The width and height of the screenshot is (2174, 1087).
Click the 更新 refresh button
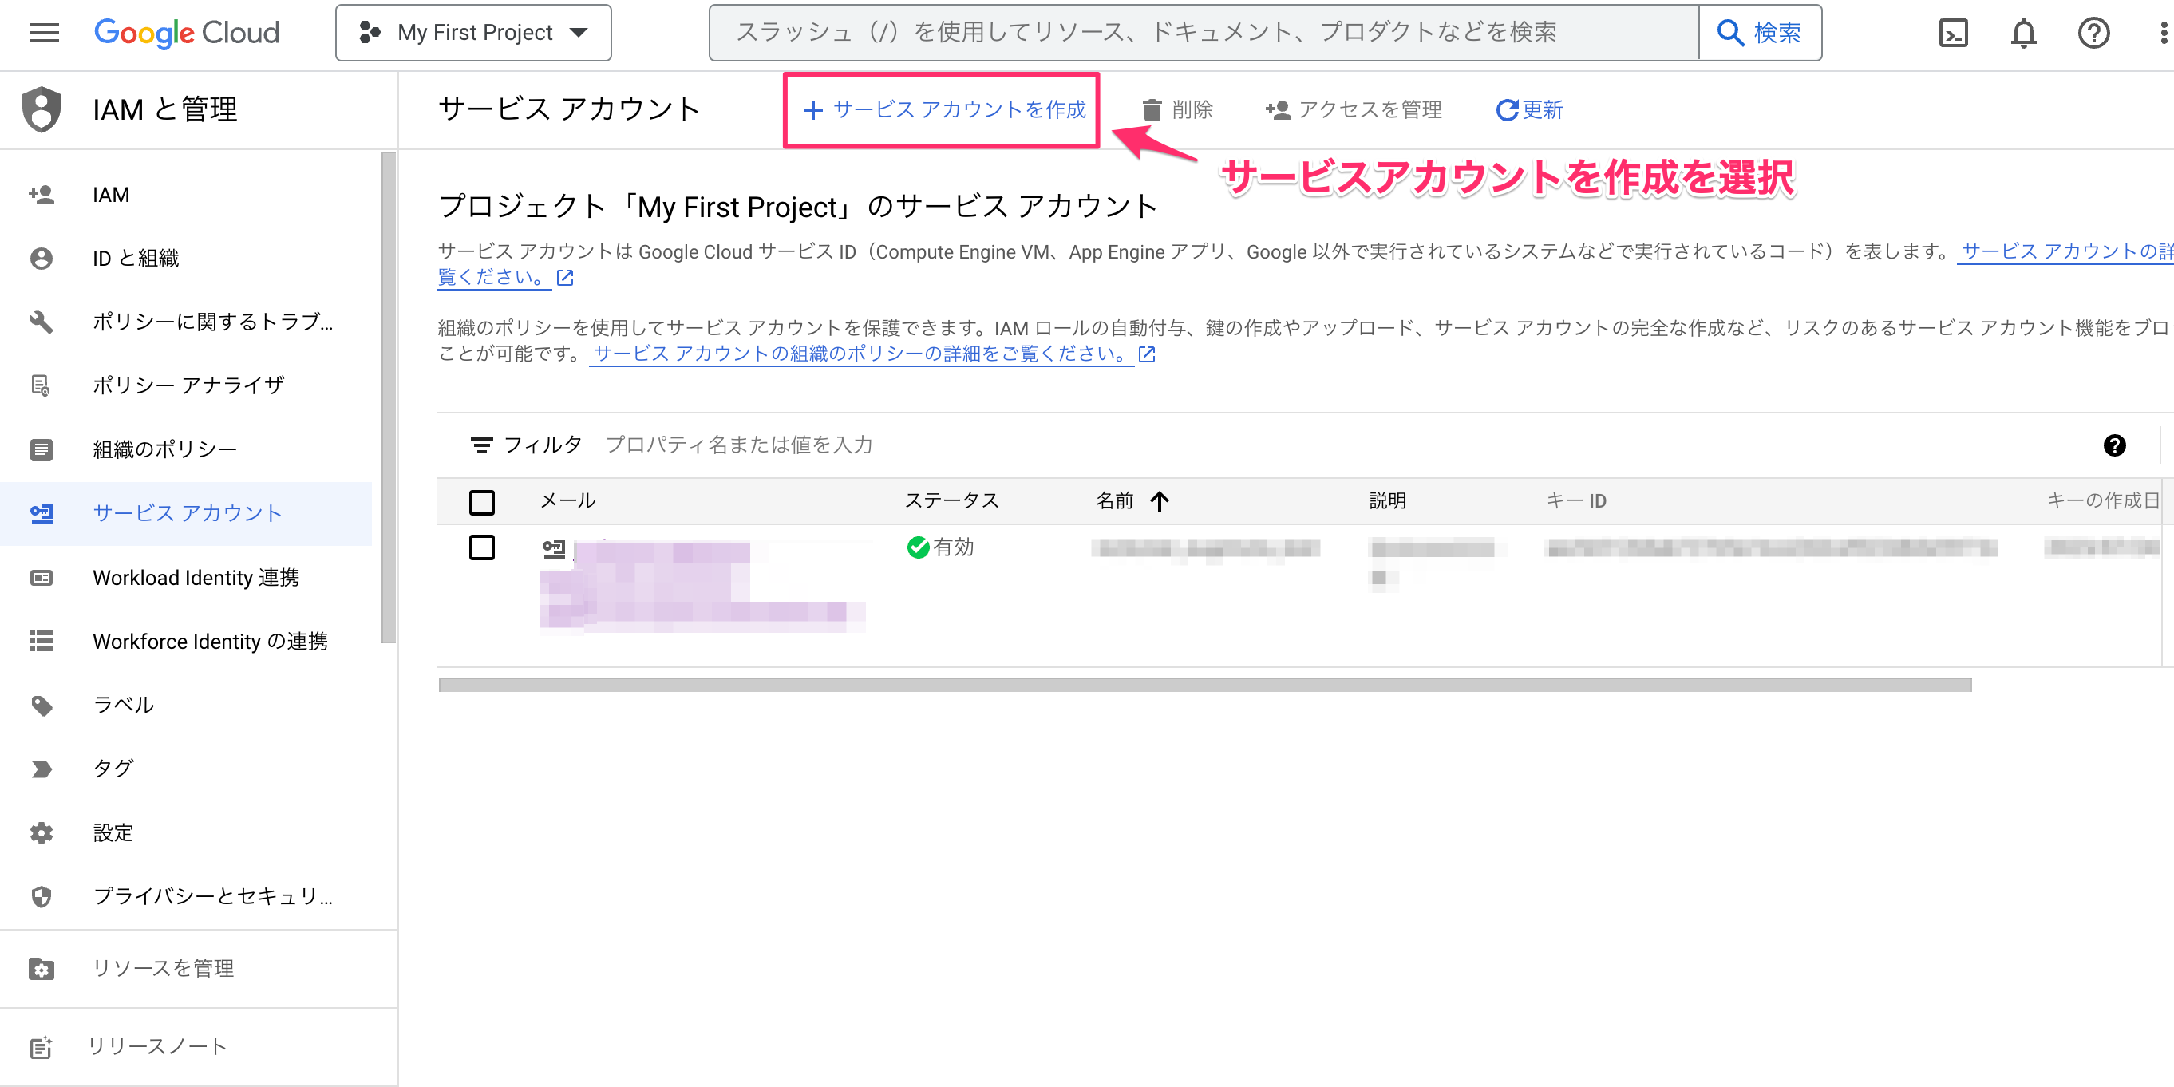coord(1529,109)
